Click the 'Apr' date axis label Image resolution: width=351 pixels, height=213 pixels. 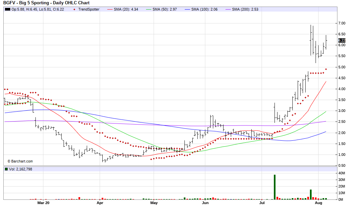point(100,203)
